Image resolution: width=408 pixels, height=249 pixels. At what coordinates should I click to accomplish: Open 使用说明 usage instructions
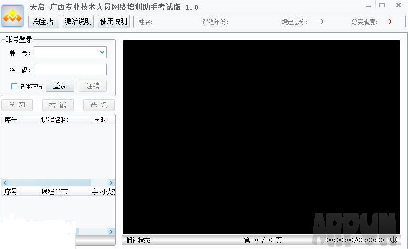tap(114, 21)
